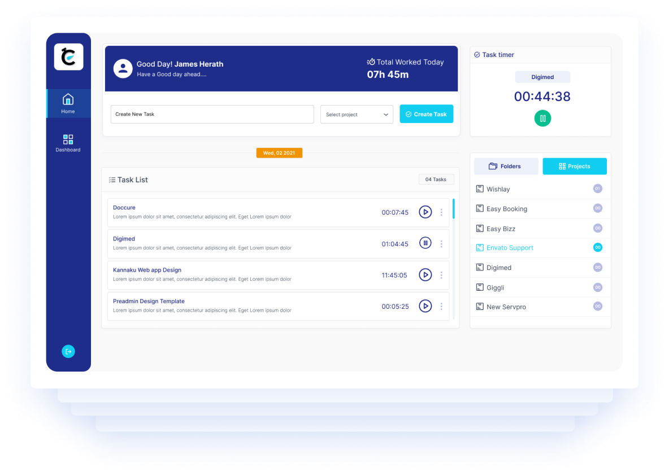This screenshot has height=476, width=669.
Task: Click the Create Task button
Action: [x=426, y=114]
